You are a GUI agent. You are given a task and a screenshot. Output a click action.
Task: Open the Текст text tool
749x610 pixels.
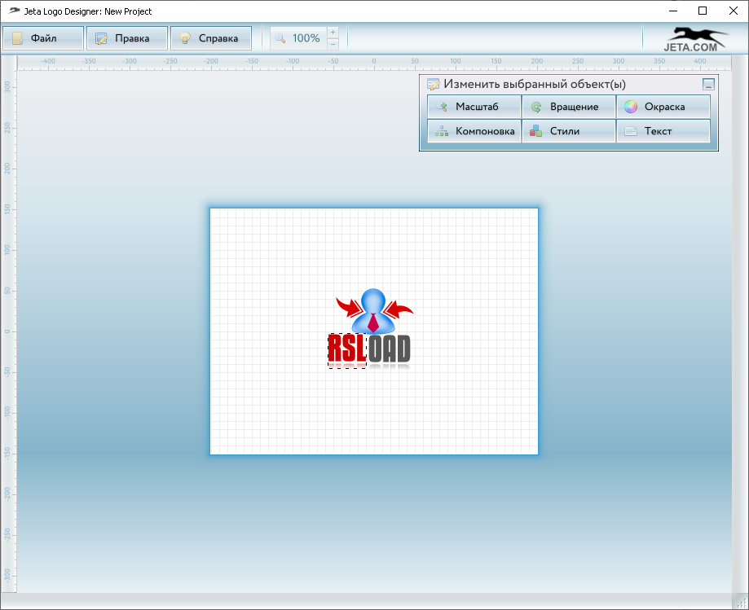(663, 131)
